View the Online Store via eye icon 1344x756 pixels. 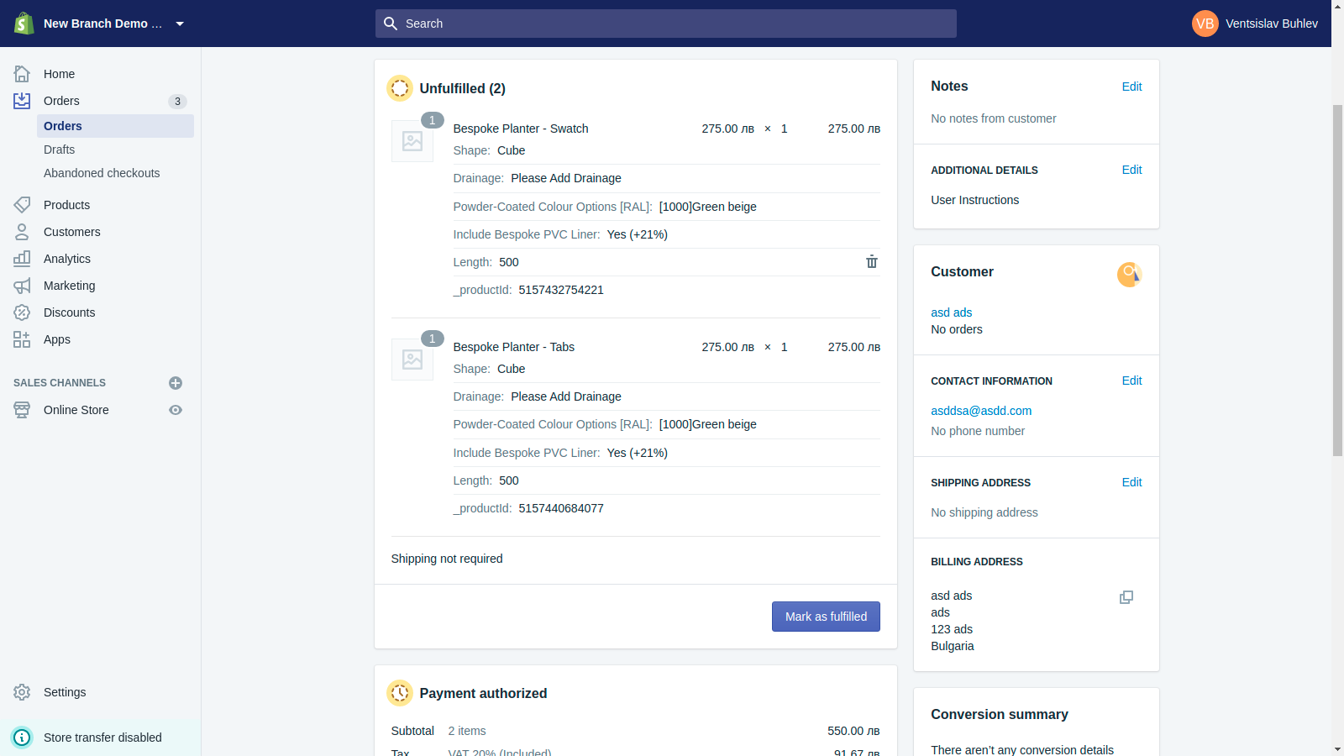point(176,410)
